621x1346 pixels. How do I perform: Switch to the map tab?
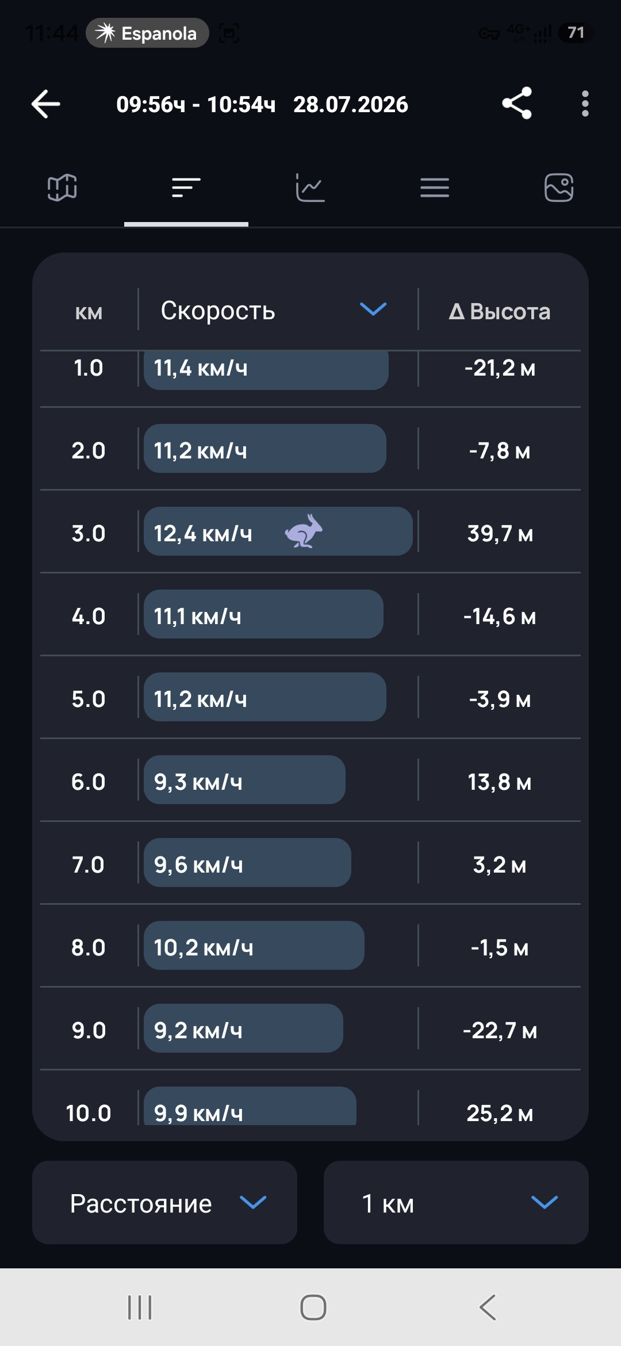[62, 188]
